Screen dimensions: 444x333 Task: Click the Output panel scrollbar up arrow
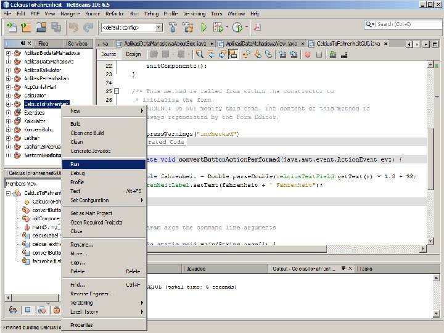(437, 277)
